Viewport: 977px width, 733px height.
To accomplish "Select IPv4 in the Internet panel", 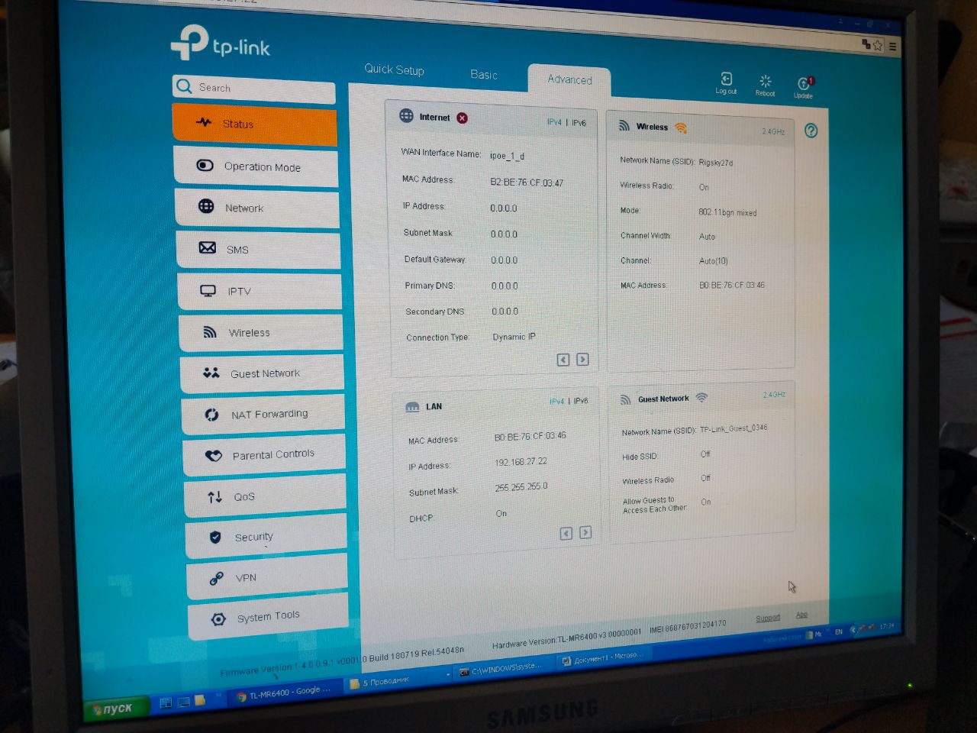I will tap(554, 122).
